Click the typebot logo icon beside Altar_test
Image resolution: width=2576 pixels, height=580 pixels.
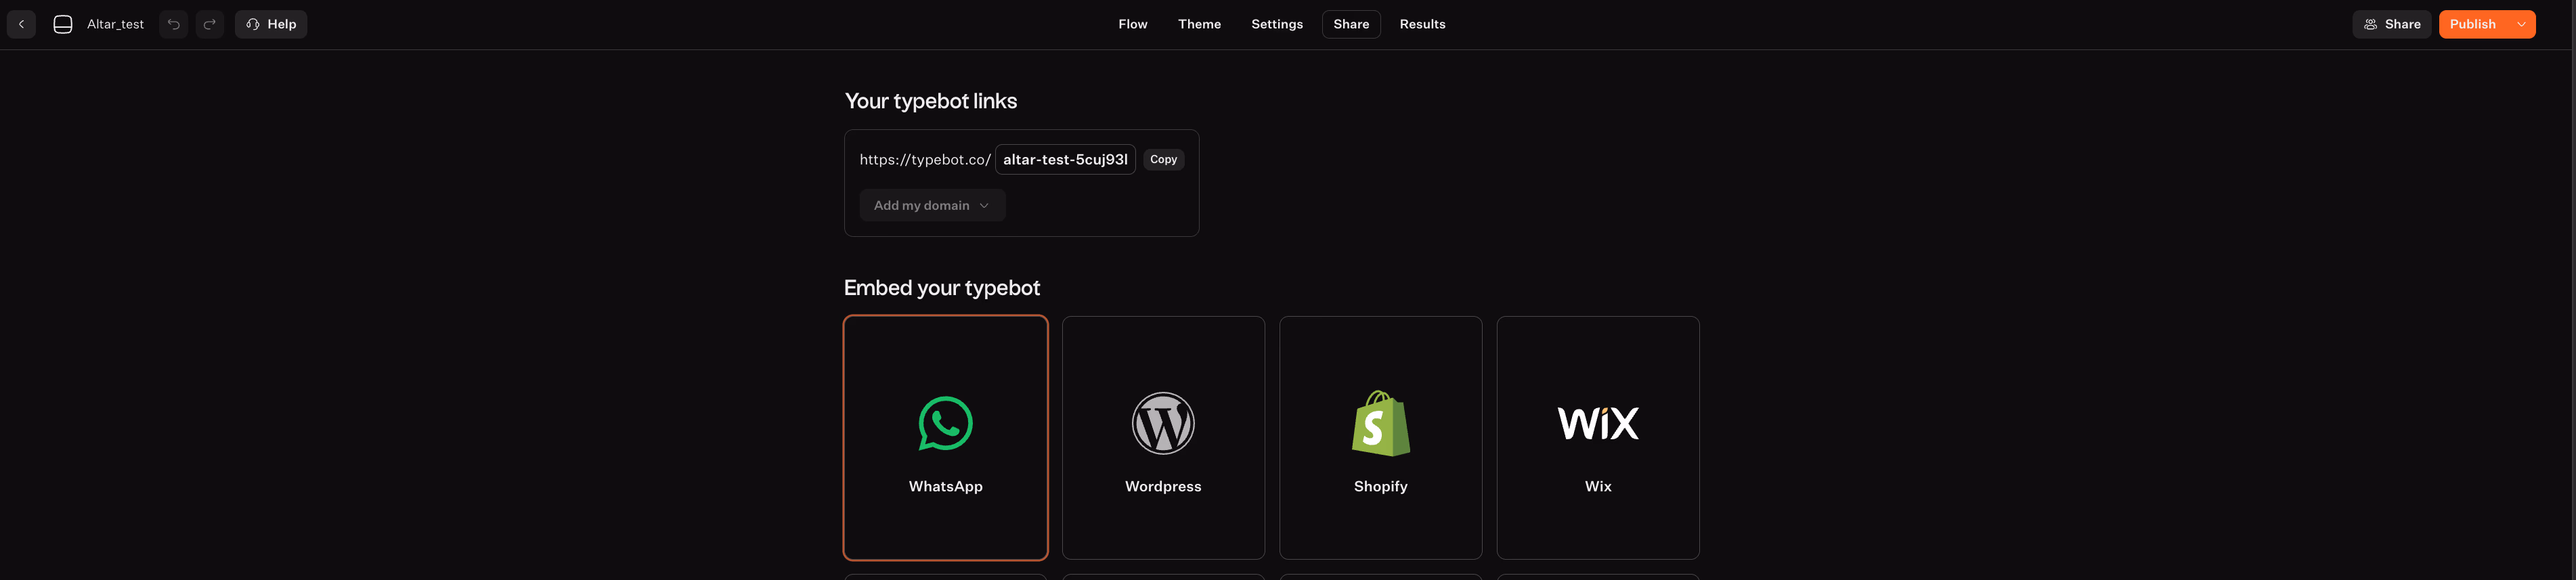[63, 24]
